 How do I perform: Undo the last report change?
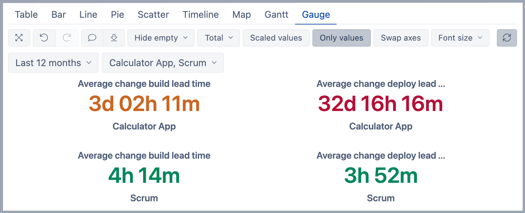[x=44, y=38]
